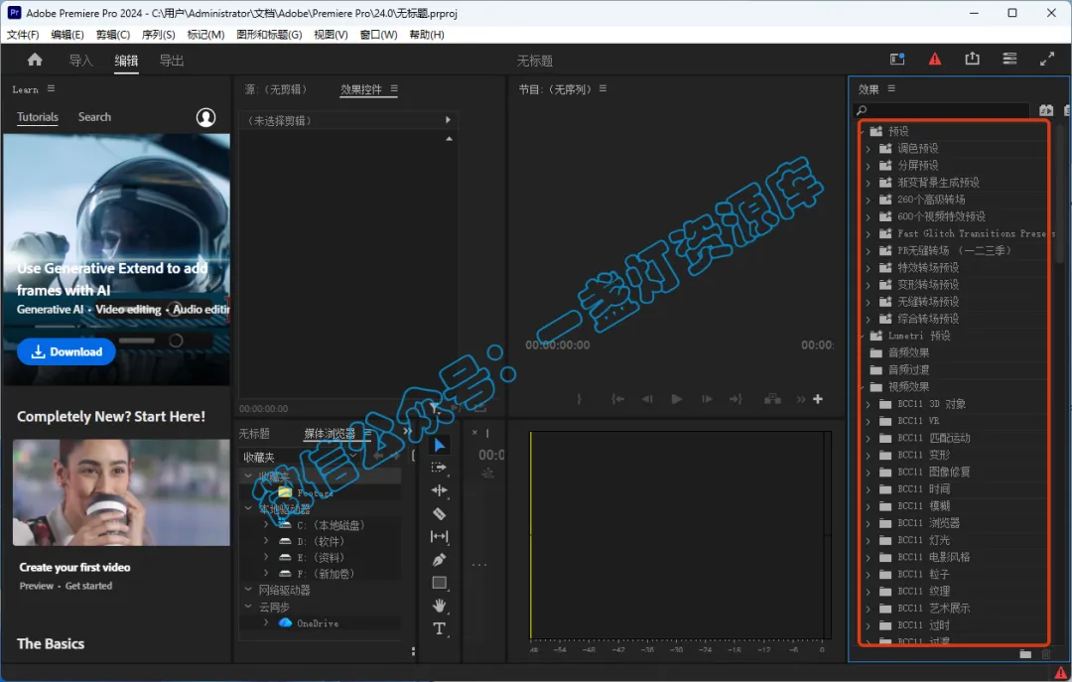Screen dimensions: 1072x682
Task: Select the Rectangle tool
Action: point(440,583)
